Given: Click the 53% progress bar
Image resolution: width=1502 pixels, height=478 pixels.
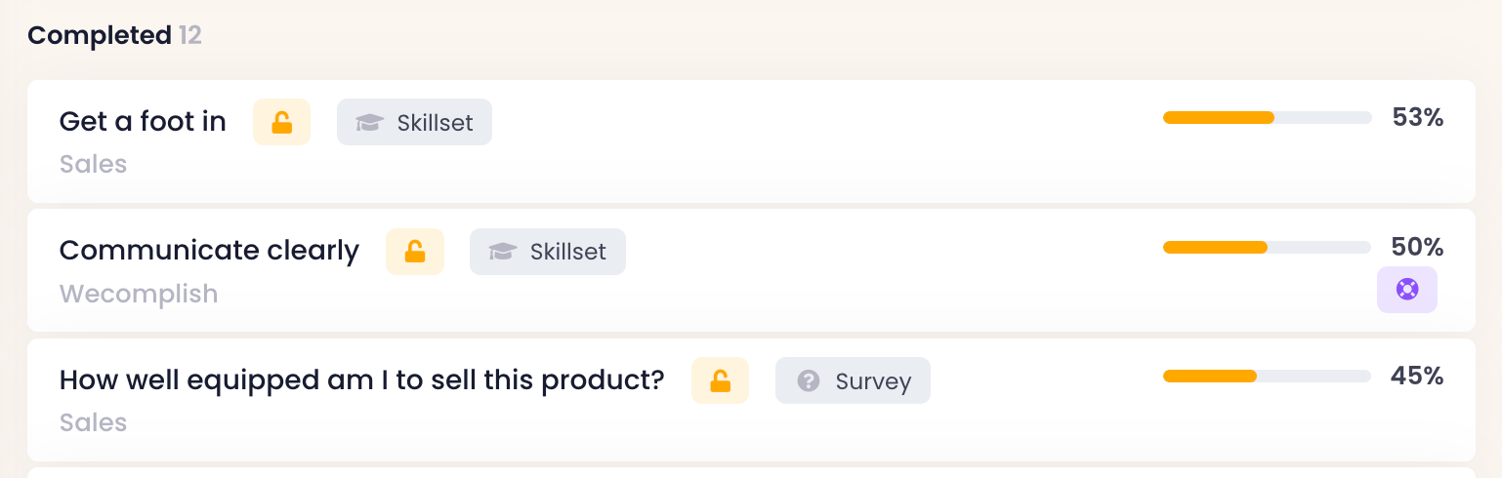Looking at the screenshot, I should [x=1267, y=118].
